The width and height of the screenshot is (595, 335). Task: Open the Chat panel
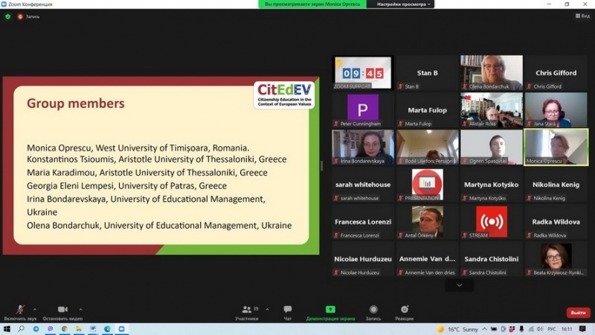[287, 312]
